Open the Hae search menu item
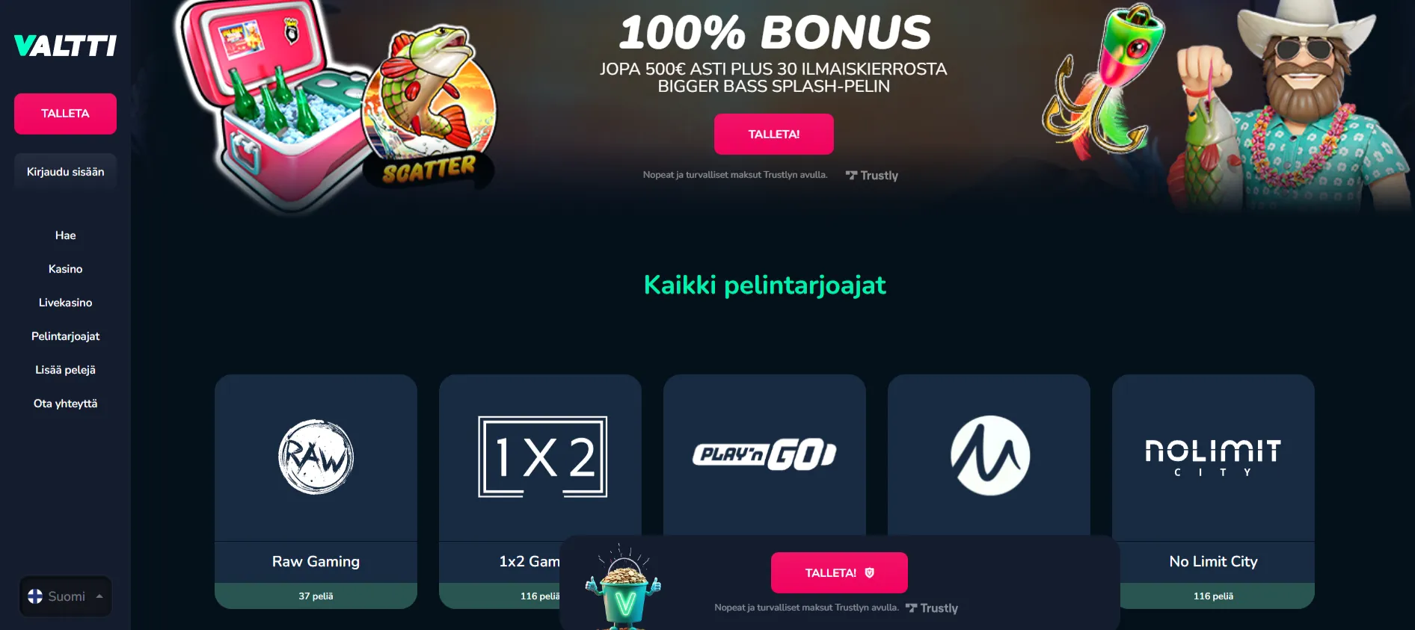This screenshot has width=1415, height=630. [x=65, y=235]
